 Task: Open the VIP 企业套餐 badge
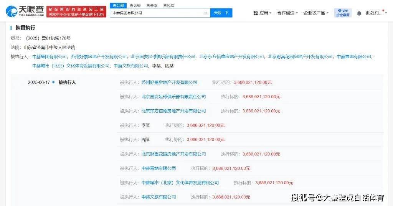(x=343, y=13)
